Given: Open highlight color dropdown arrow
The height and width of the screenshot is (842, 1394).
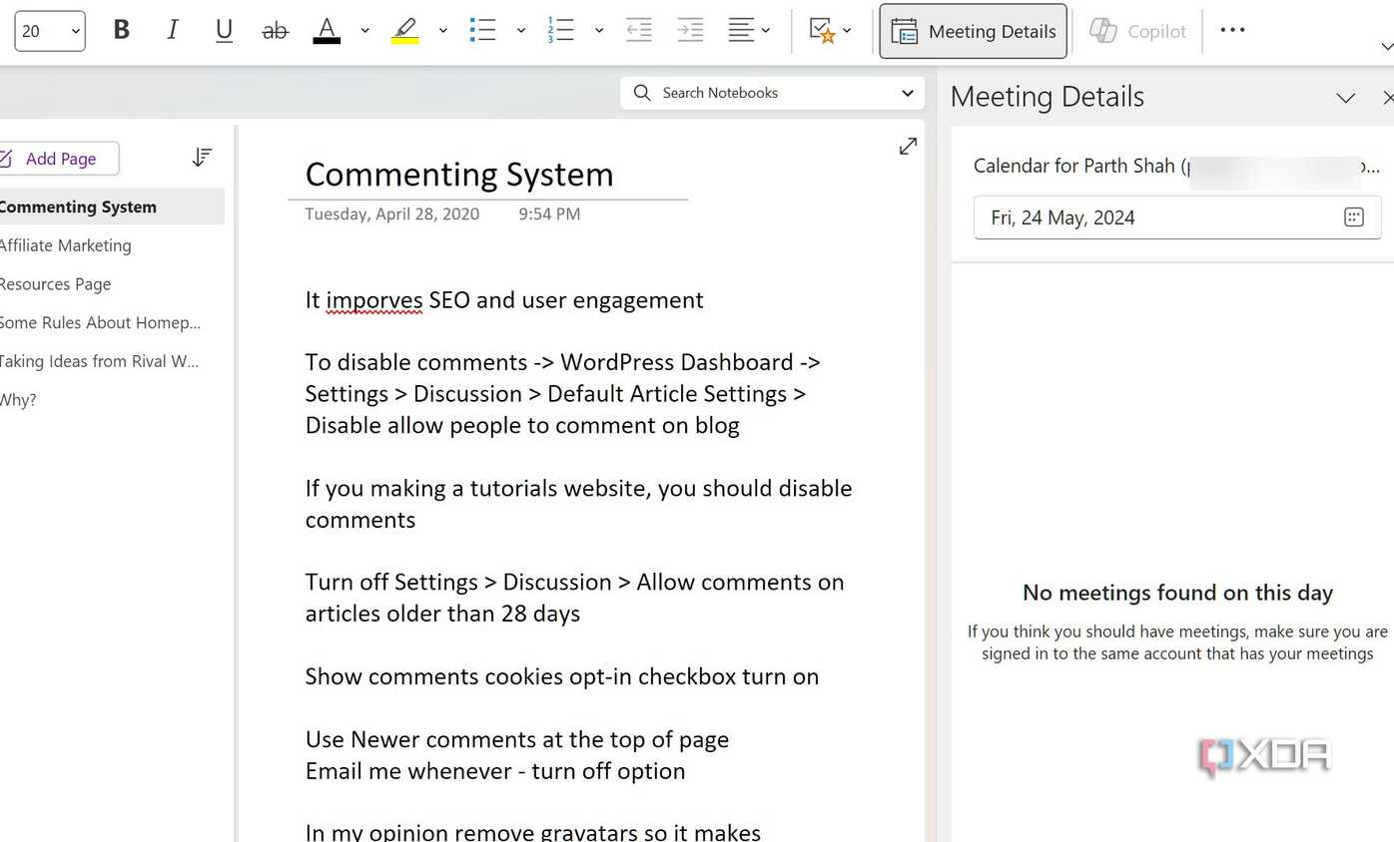Looking at the screenshot, I should click(x=442, y=31).
